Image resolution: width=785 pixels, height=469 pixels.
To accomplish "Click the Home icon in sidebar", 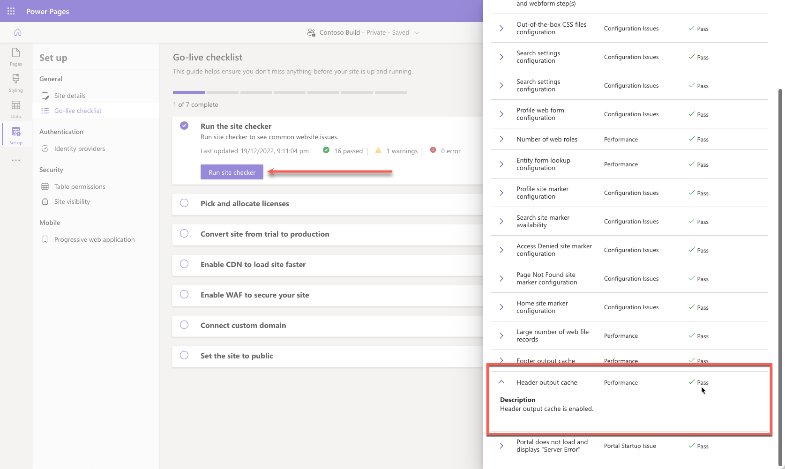I will (x=18, y=32).
